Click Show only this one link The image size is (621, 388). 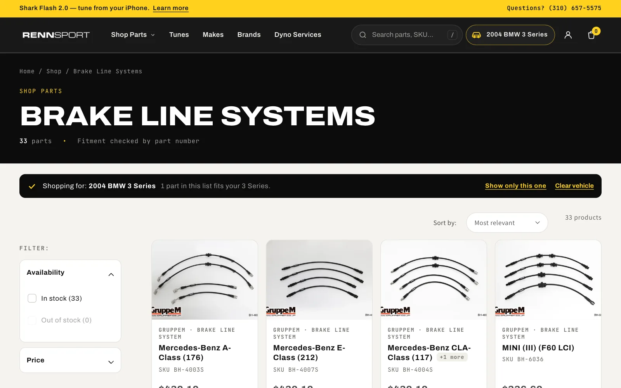tap(515, 186)
